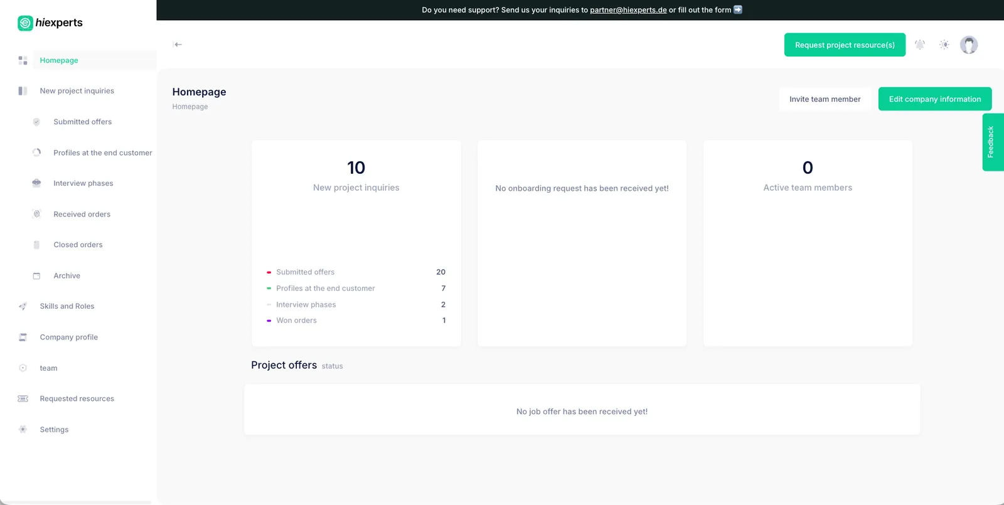Screen dimensions: 1004x505
Task: Click the red Submitted offers legend marker
Action: [x=269, y=272]
